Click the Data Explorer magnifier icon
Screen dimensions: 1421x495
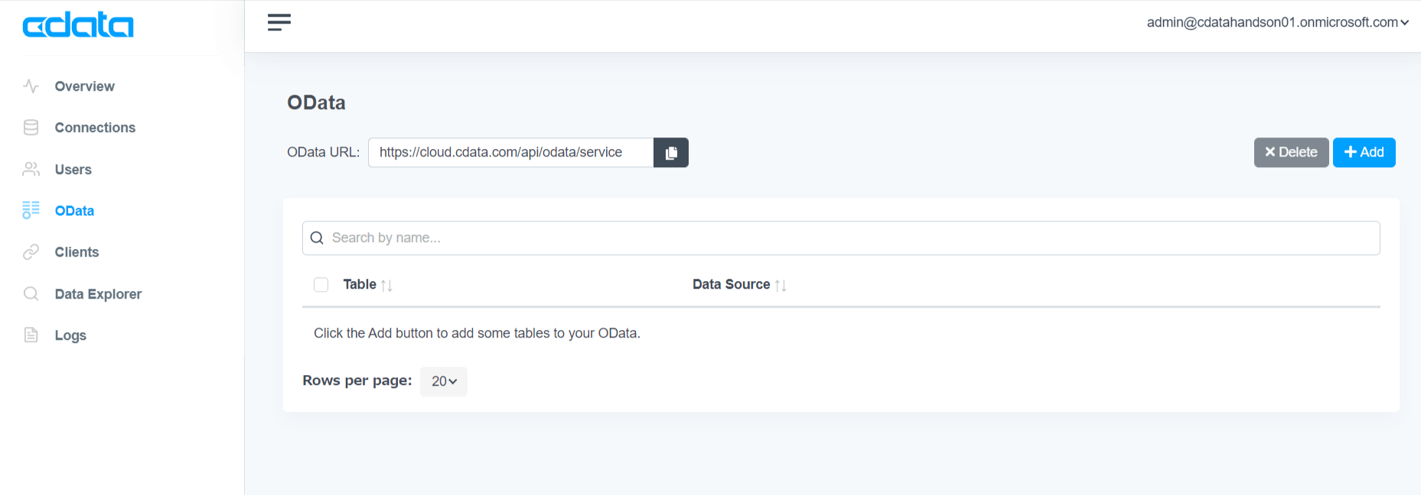pyautogui.click(x=31, y=293)
